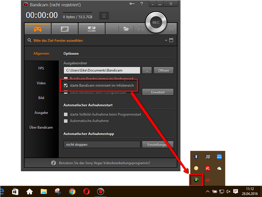Open the output folder icon in toolbar
The height and width of the screenshot is (197, 262).
[126, 29]
